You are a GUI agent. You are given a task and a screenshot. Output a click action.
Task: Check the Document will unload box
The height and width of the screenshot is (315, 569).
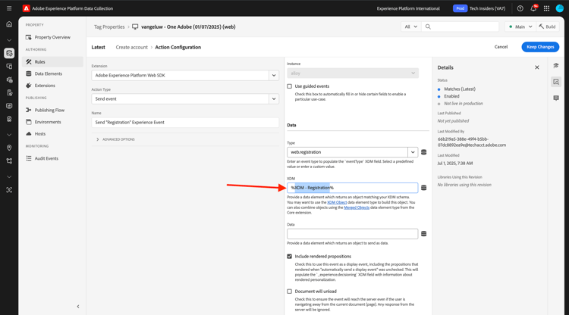289,291
